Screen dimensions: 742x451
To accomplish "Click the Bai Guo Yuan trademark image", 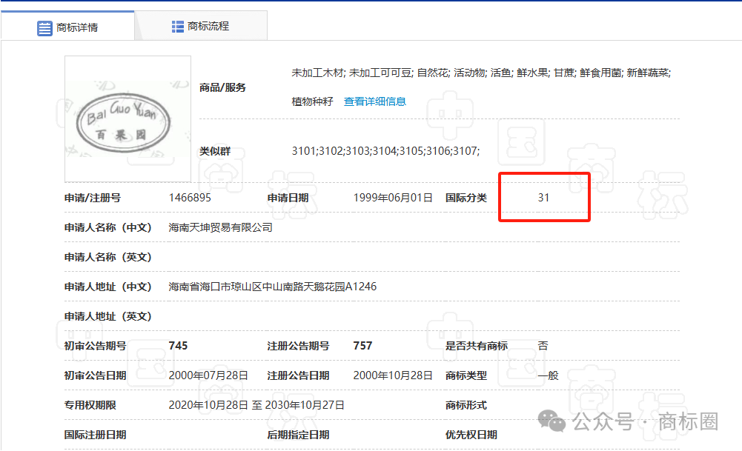I will point(127,119).
